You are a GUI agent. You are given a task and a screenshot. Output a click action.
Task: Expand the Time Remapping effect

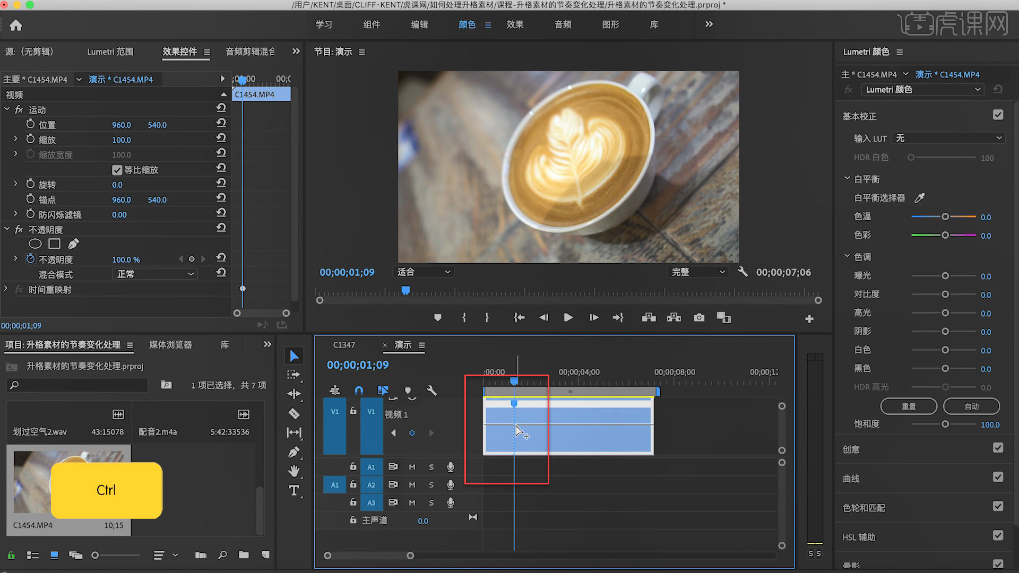coord(6,289)
